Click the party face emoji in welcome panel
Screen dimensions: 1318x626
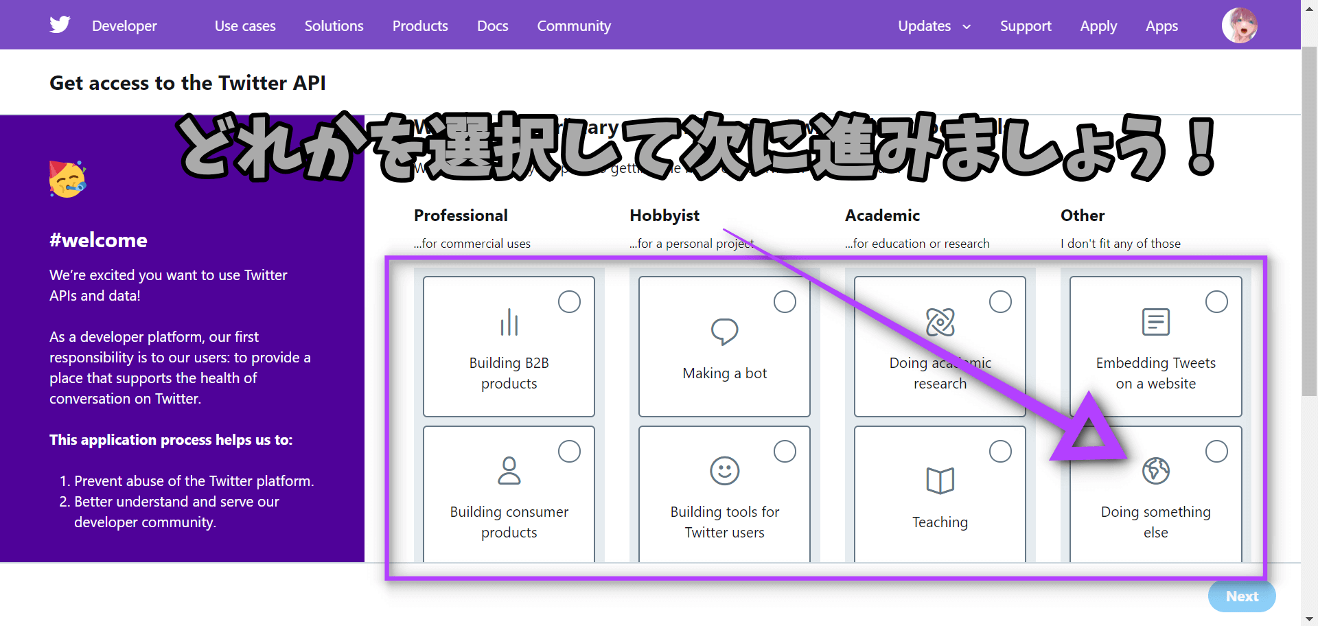(67, 179)
